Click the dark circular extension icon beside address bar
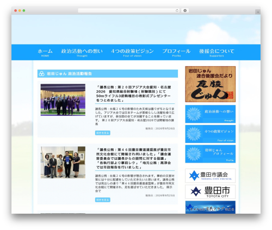This screenshot has height=230, width=272. [x=185, y=10]
